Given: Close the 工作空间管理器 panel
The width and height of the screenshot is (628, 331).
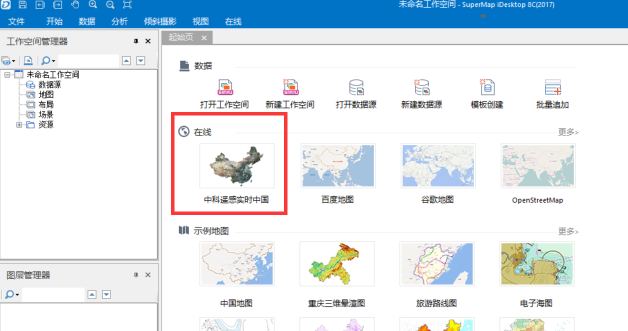Looking at the screenshot, I should [x=148, y=41].
